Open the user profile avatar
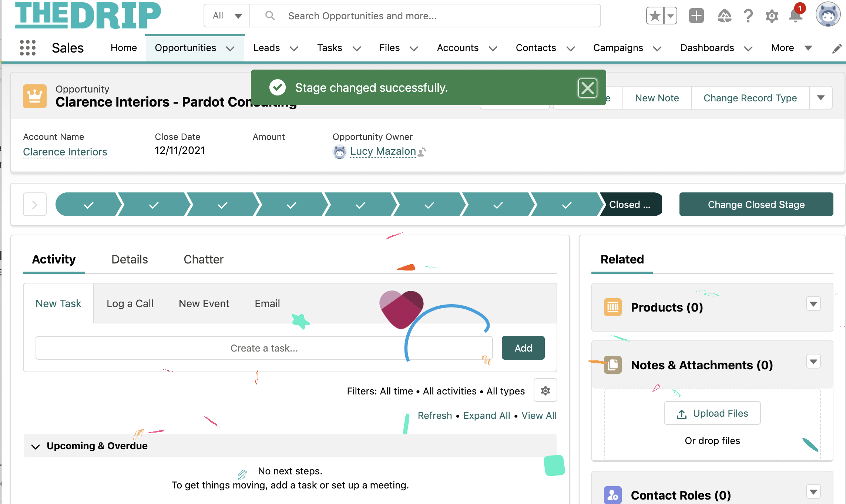This screenshot has width=846, height=504. point(828,15)
